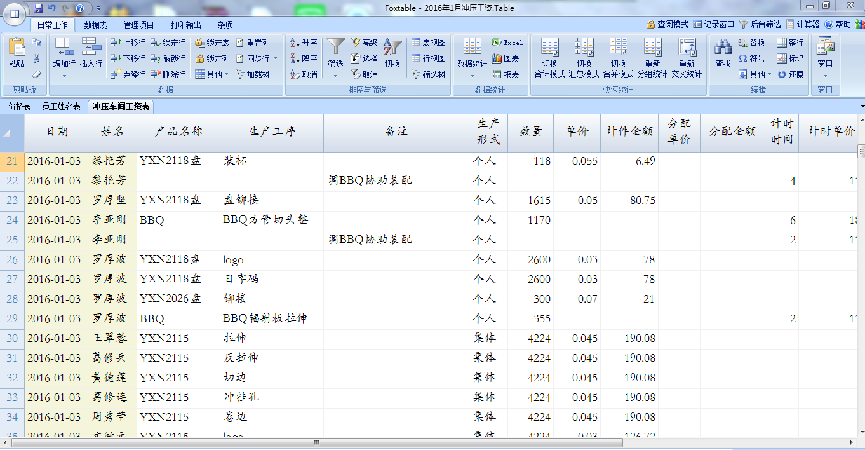Screen dimensions: 865x450
Task: Toggle 查阅模式 read-only mode
Action: [667, 24]
